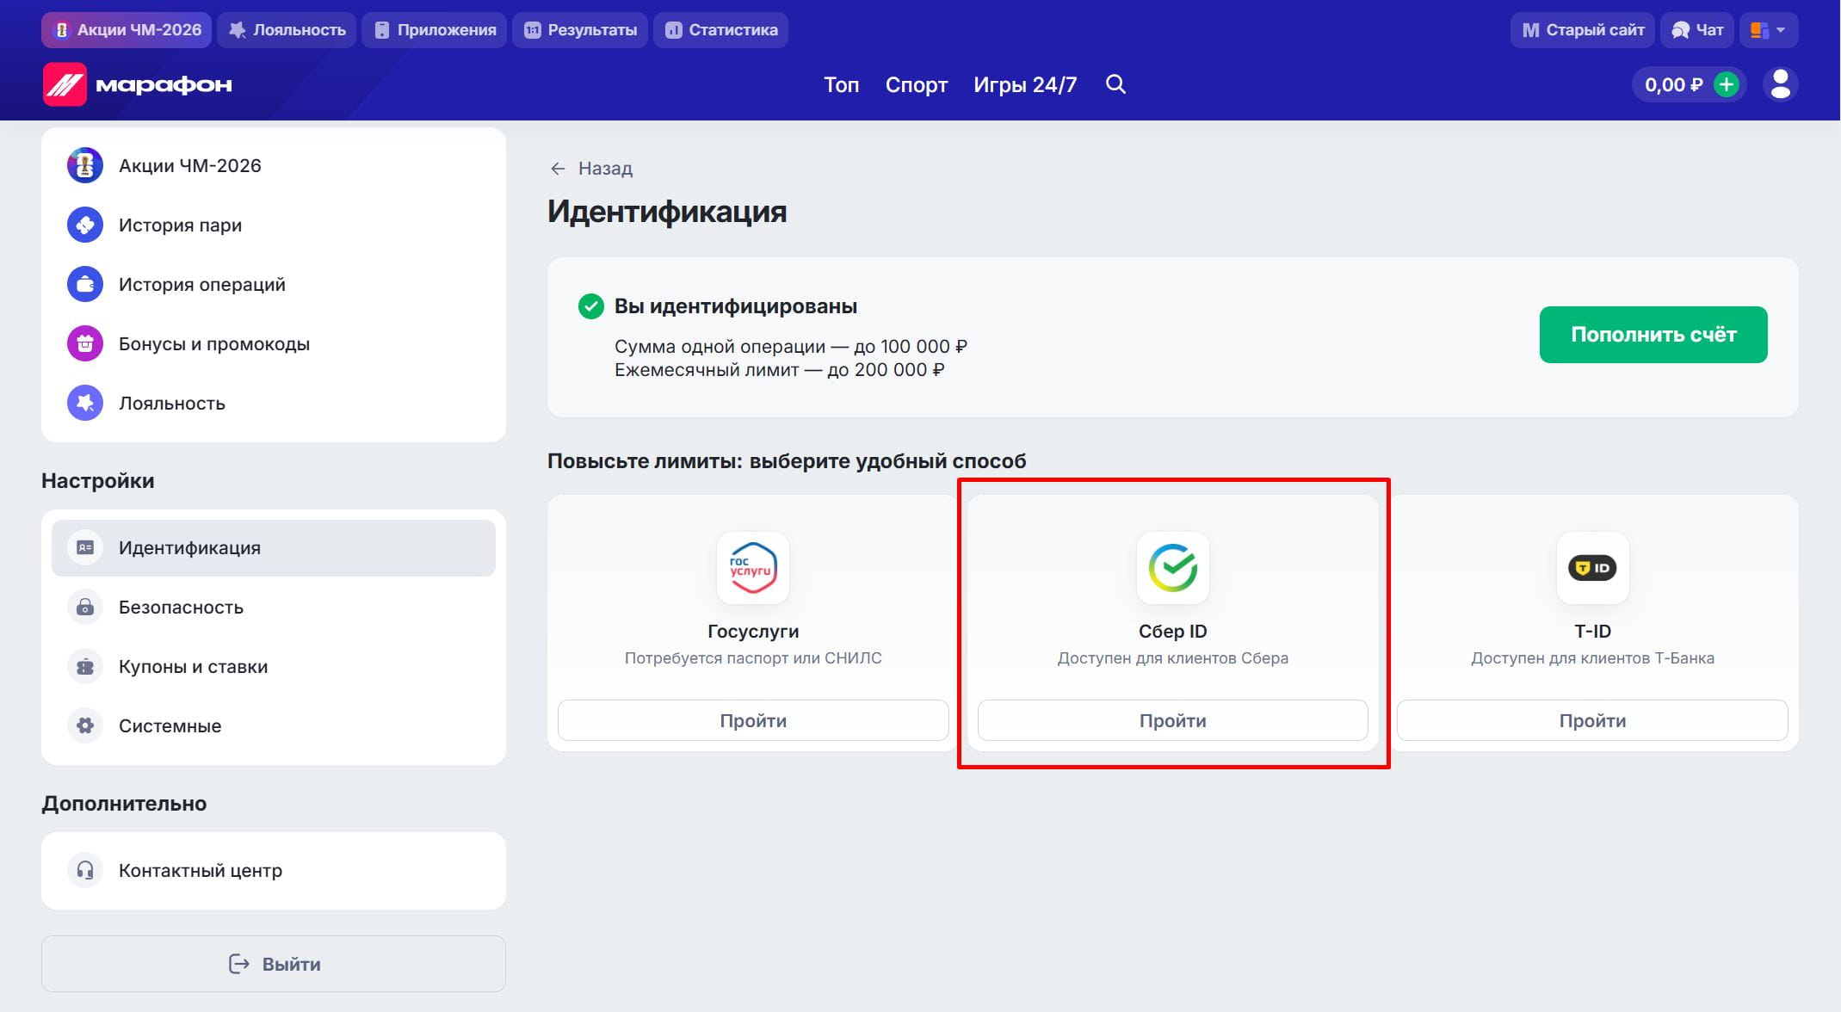Open the Акции ЧМ-2026 top bar tab
The height and width of the screenshot is (1012, 1841).
(x=127, y=30)
